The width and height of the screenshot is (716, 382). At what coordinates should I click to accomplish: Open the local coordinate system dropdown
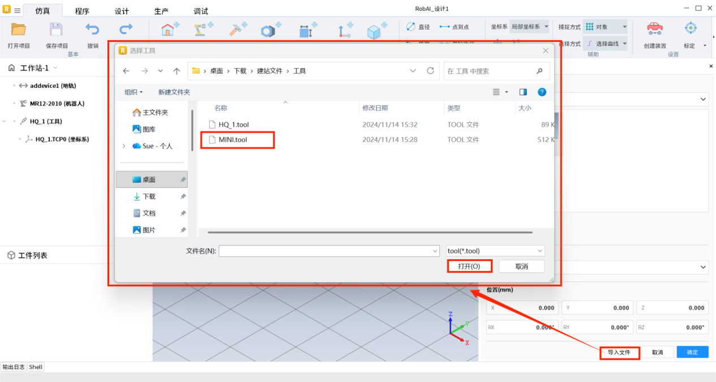529,27
